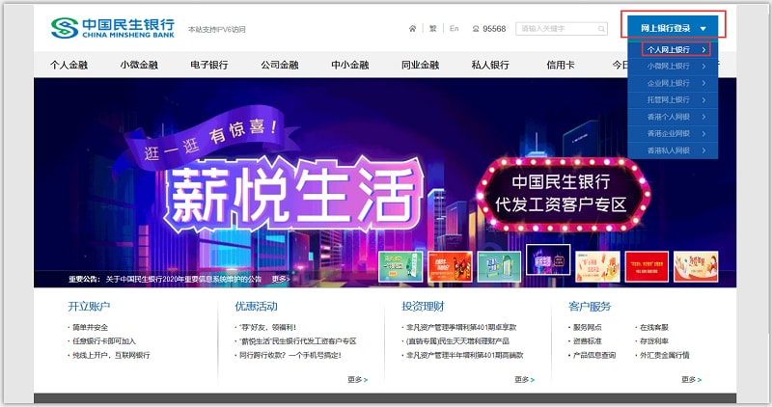The height and width of the screenshot is (407, 772).
Task: Open 外汇贵金属行情 link in 客户服务
Action: tap(665, 355)
